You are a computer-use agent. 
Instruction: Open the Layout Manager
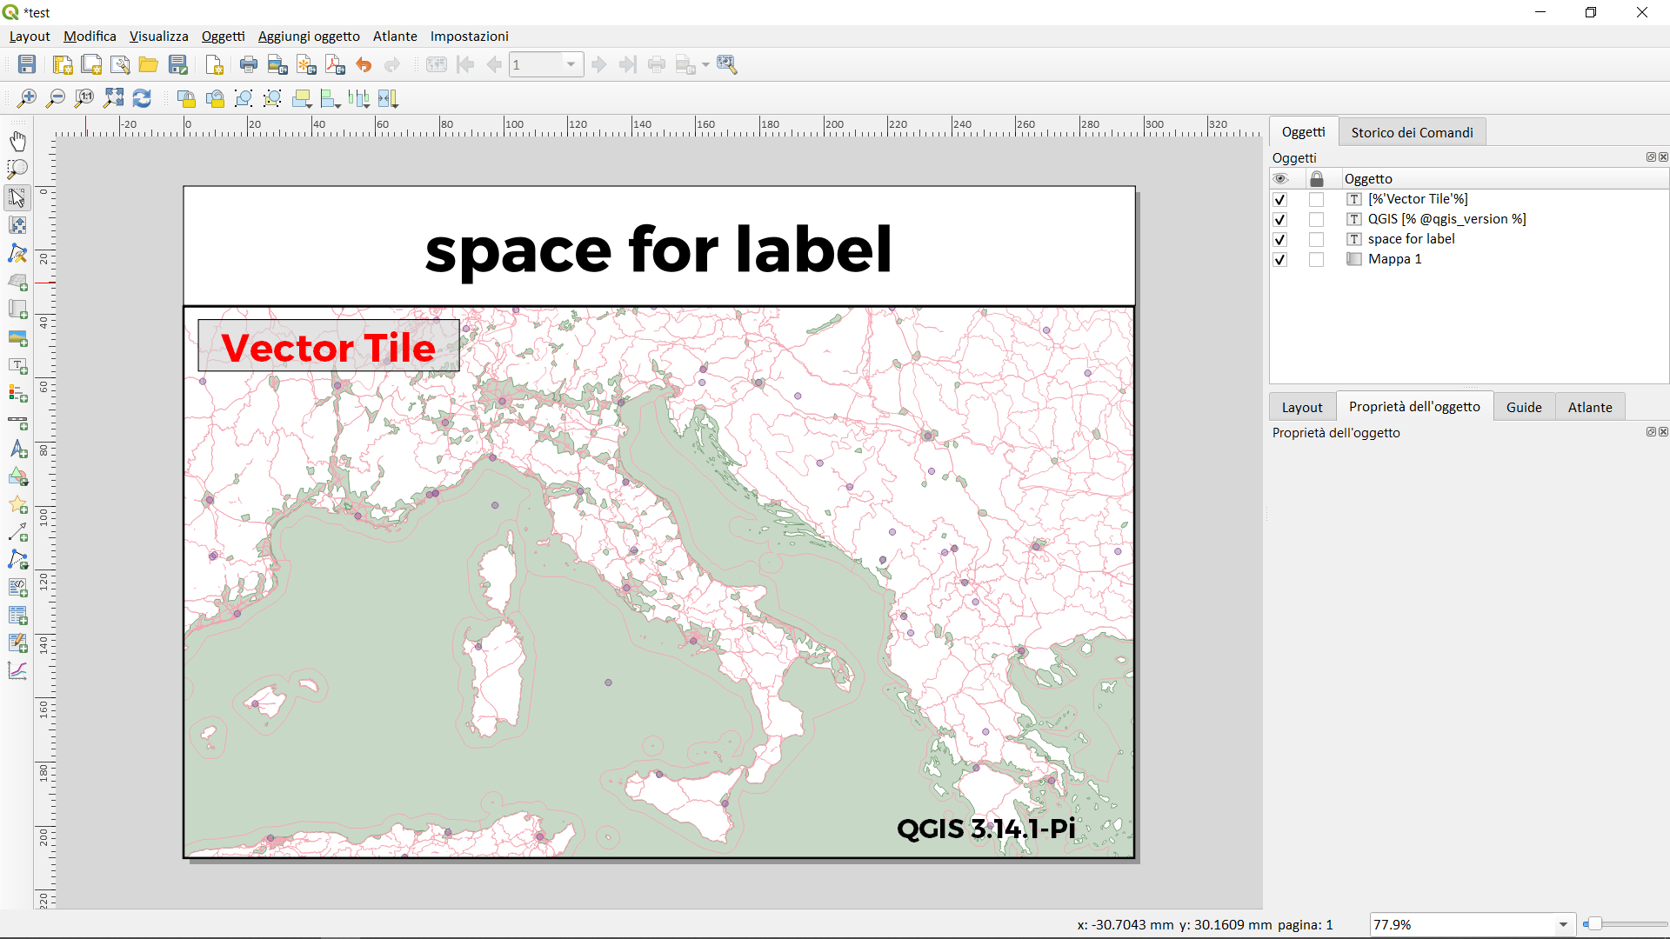pyautogui.click(x=119, y=64)
